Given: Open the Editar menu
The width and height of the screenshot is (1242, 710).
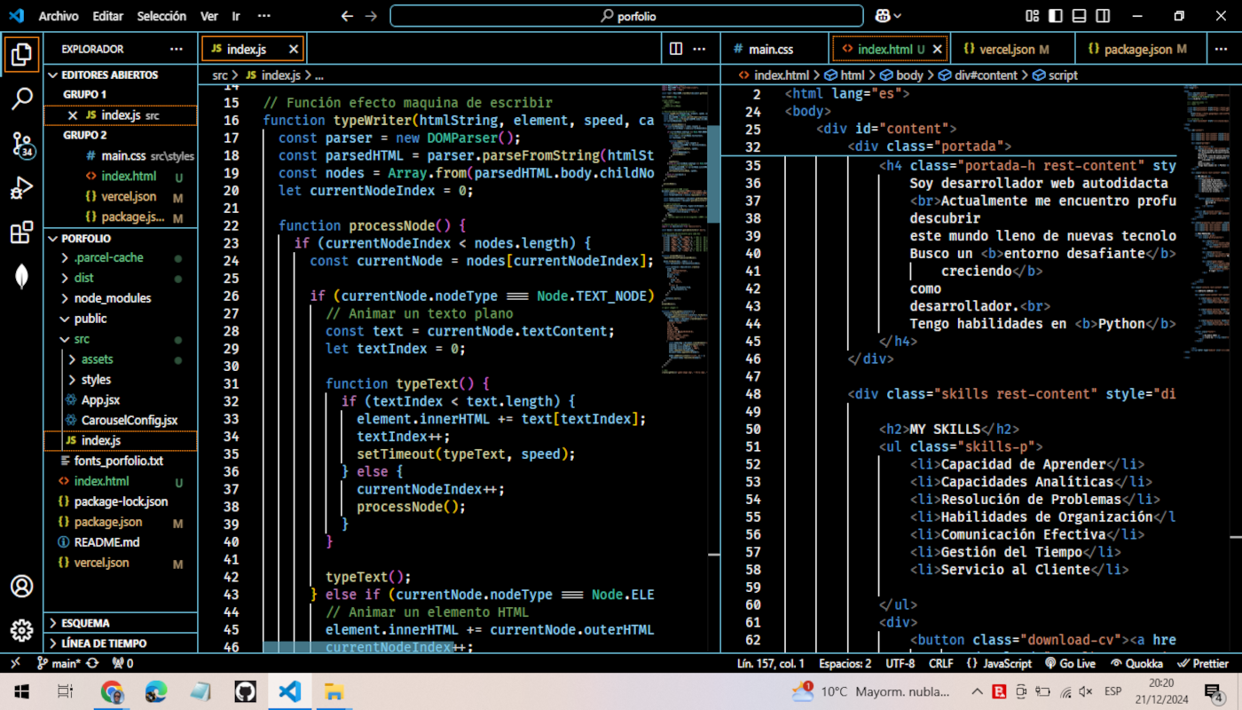Looking at the screenshot, I should tap(108, 16).
